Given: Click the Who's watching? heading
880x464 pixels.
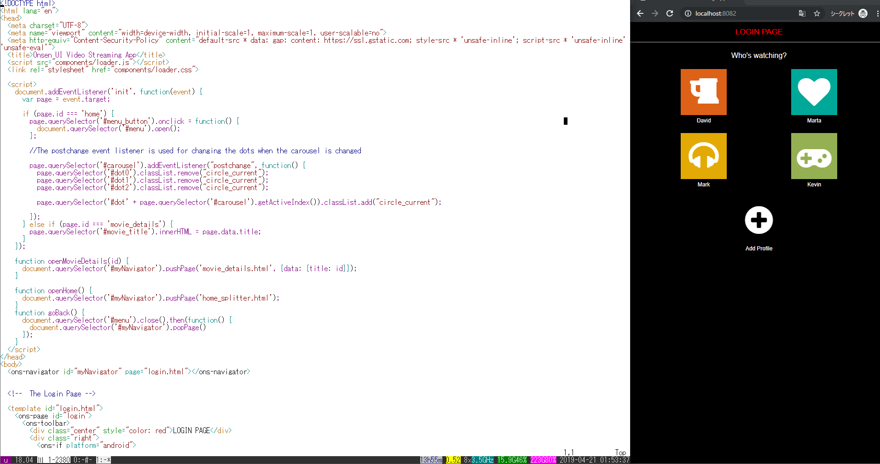Looking at the screenshot, I should pos(758,56).
